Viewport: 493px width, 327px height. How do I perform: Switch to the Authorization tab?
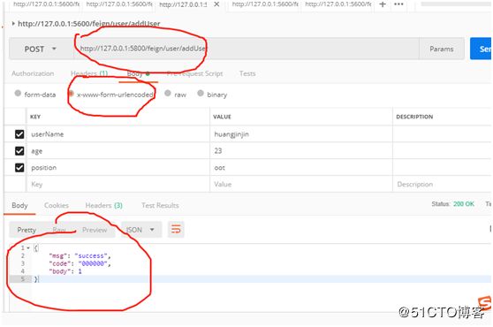tap(33, 73)
